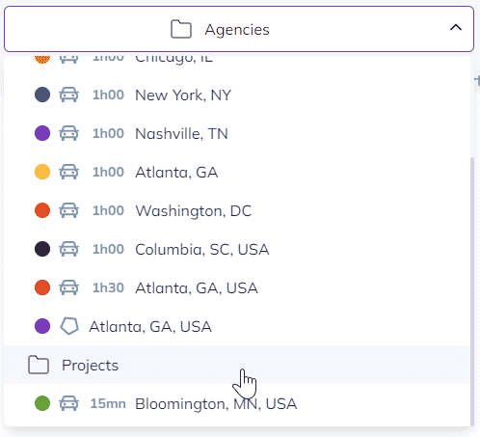The width and height of the screenshot is (480, 437).
Task: Click the yellow color dot for Atlanta, GA
Action: 42,172
